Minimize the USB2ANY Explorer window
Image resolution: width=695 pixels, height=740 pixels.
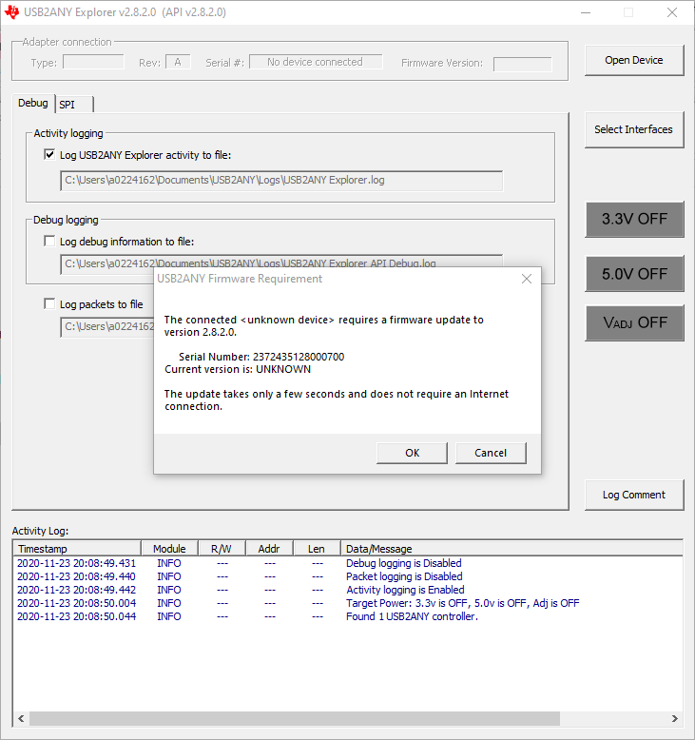pyautogui.click(x=586, y=12)
